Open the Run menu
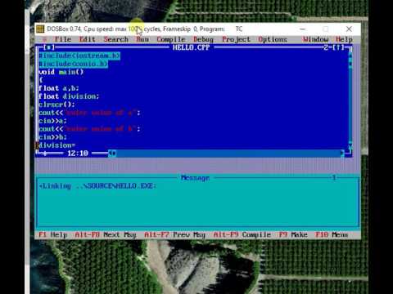 point(142,39)
